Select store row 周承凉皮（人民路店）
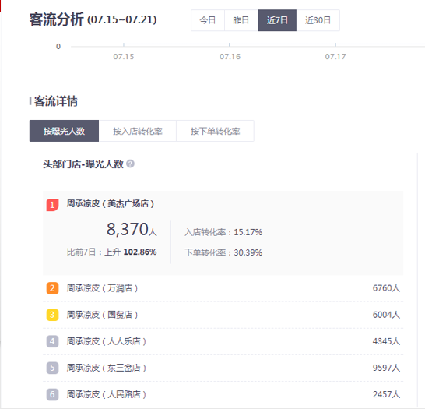The width and height of the screenshot is (425, 409). (223, 394)
